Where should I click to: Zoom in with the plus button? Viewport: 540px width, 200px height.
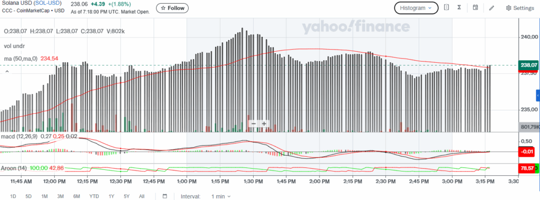(264, 123)
